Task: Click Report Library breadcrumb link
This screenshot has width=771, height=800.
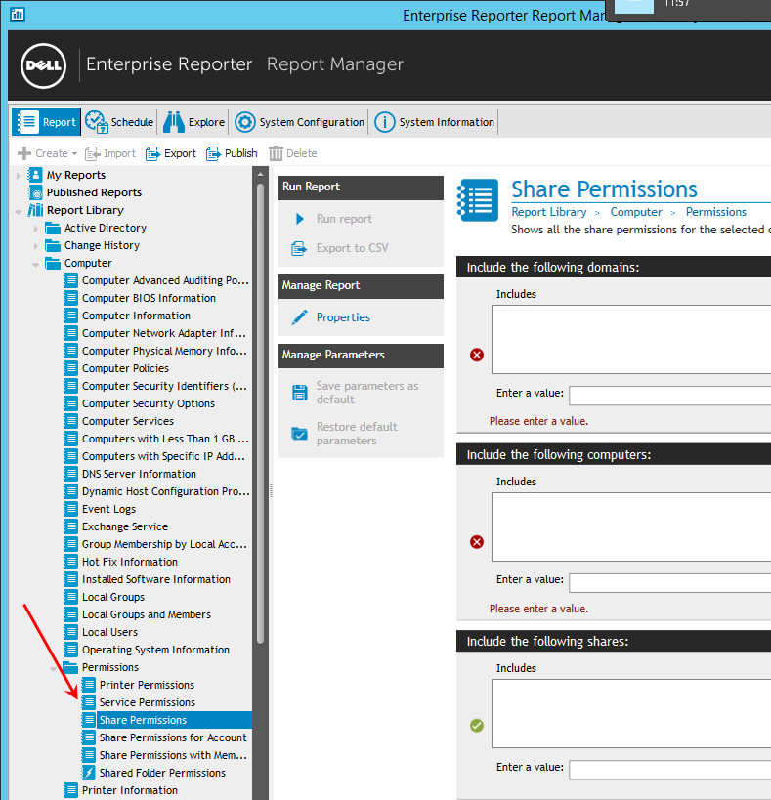Action: coord(549,212)
